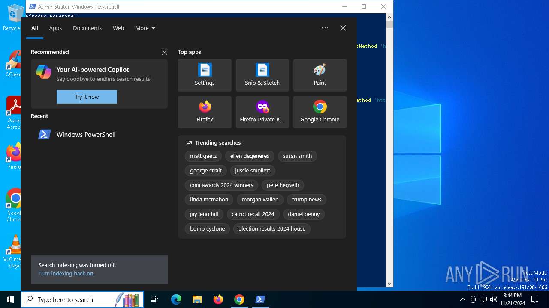
Task: Select election results 2024 house chip
Action: click(x=272, y=229)
